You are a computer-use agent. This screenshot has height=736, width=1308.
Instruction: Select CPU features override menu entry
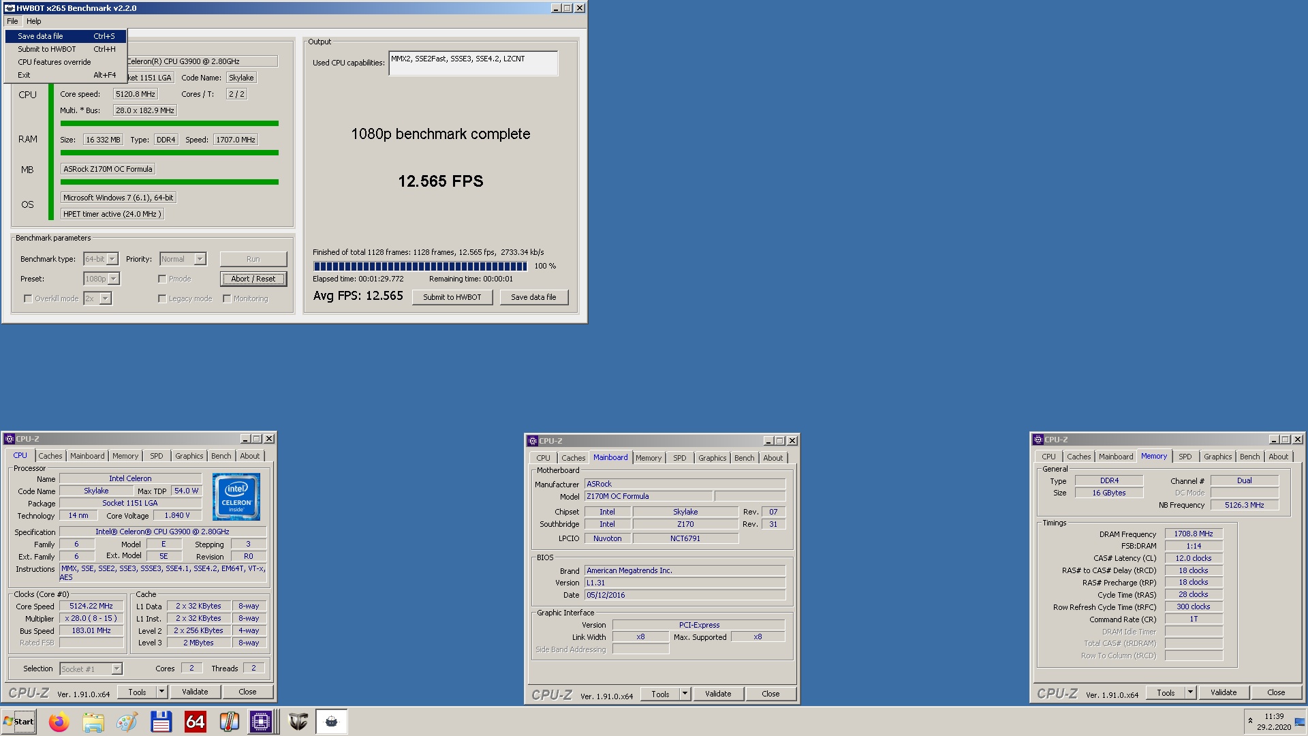66,62
